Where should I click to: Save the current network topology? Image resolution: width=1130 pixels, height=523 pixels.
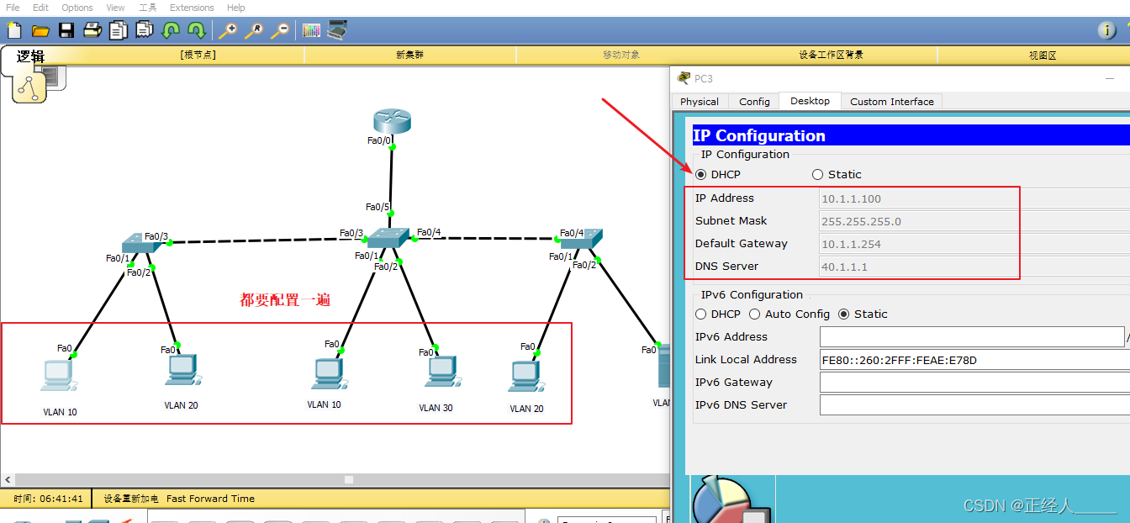coord(66,29)
